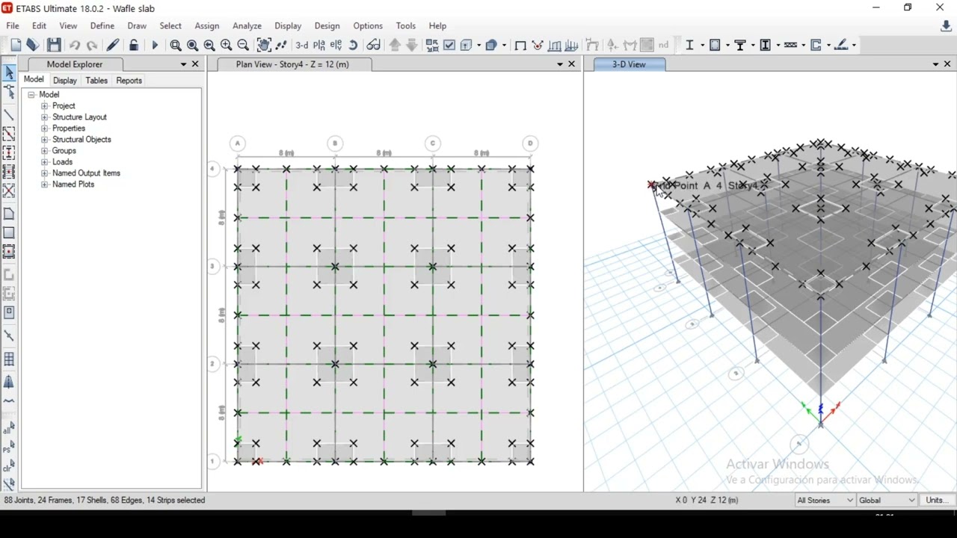The width and height of the screenshot is (957, 538).
Task: Toggle the perspective glasses icon
Action: click(373, 45)
